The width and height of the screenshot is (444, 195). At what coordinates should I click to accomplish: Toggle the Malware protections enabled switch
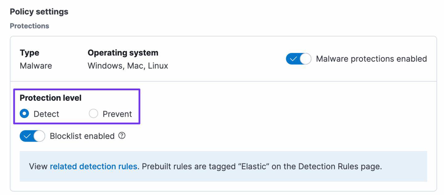298,59
